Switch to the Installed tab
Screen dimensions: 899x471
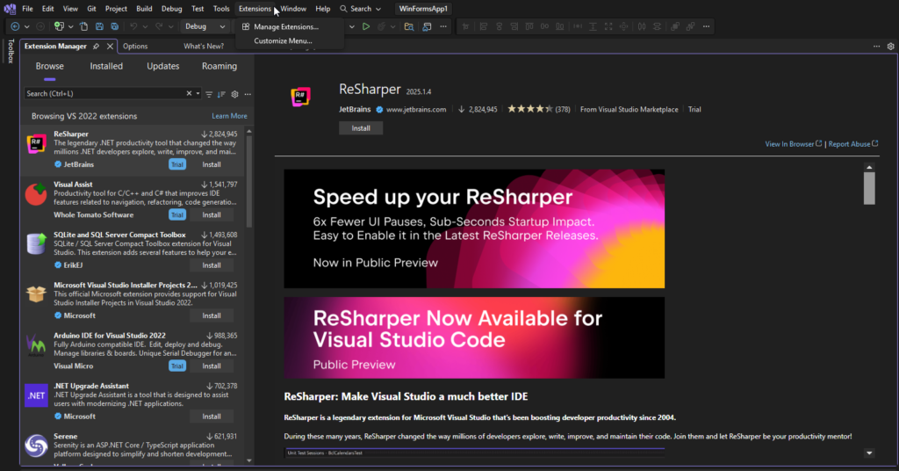click(x=106, y=67)
